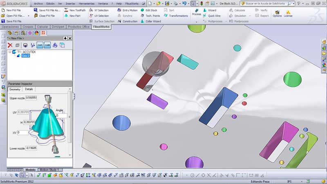Open the License dialog
The image size is (327, 184).
tap(288, 13)
